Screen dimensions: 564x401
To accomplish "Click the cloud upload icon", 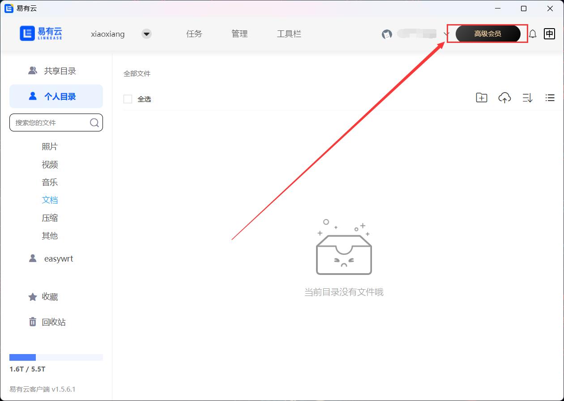I will coord(504,98).
